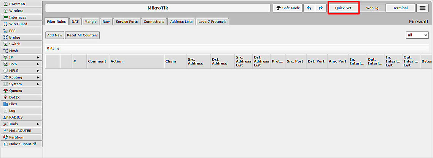This screenshot has width=433, height=158.
Task: Expand the IP submenu arrow
Action: [x=38, y=58]
